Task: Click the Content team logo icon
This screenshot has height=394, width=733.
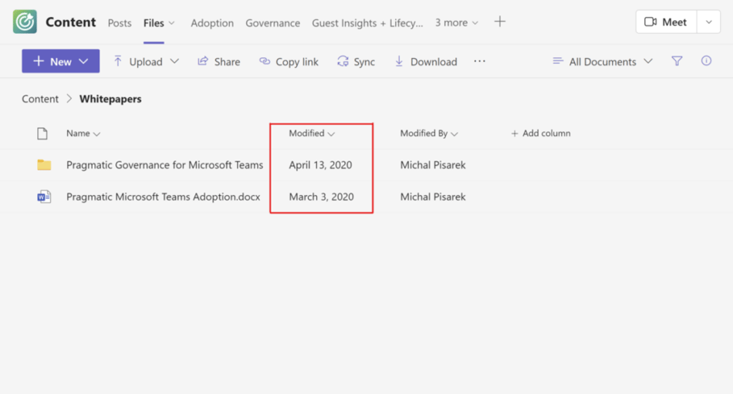Action: [25, 22]
